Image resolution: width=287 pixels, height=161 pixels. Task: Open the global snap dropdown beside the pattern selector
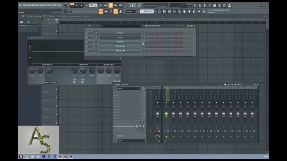[x=130, y=11]
